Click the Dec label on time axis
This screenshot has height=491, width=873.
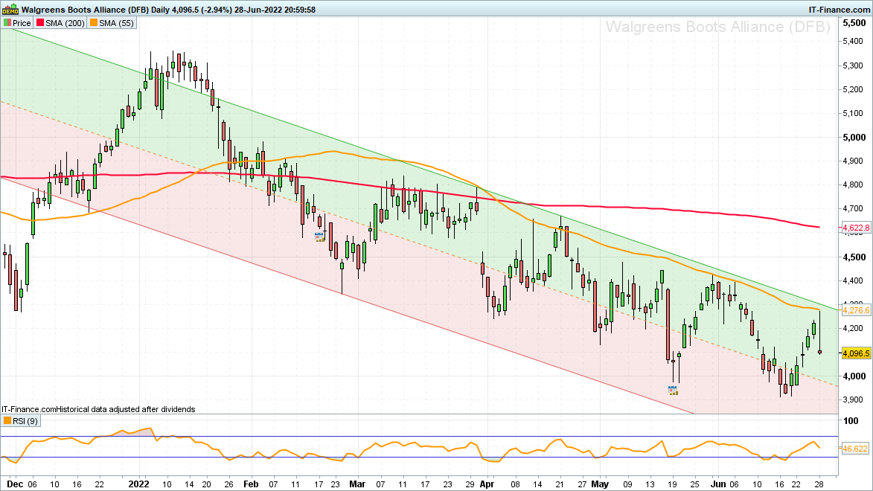(x=15, y=484)
